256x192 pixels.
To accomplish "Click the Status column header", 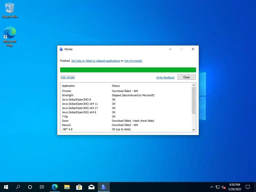I will pos(150,86).
